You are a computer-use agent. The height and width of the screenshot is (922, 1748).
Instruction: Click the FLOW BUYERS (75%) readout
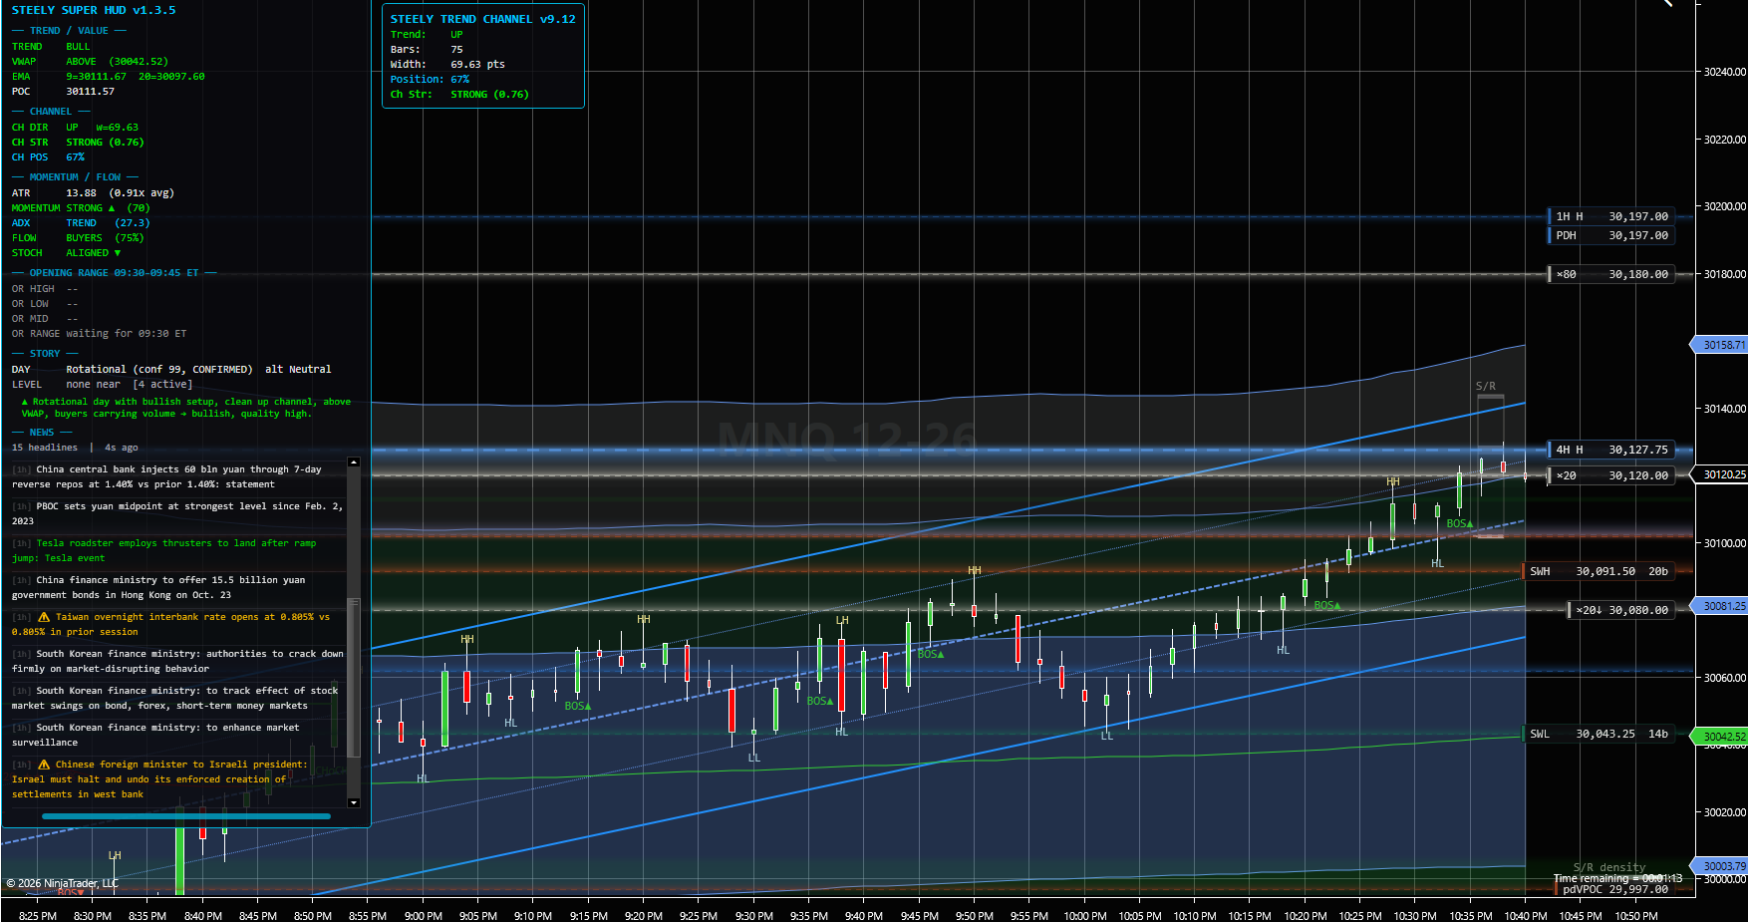[78, 238]
